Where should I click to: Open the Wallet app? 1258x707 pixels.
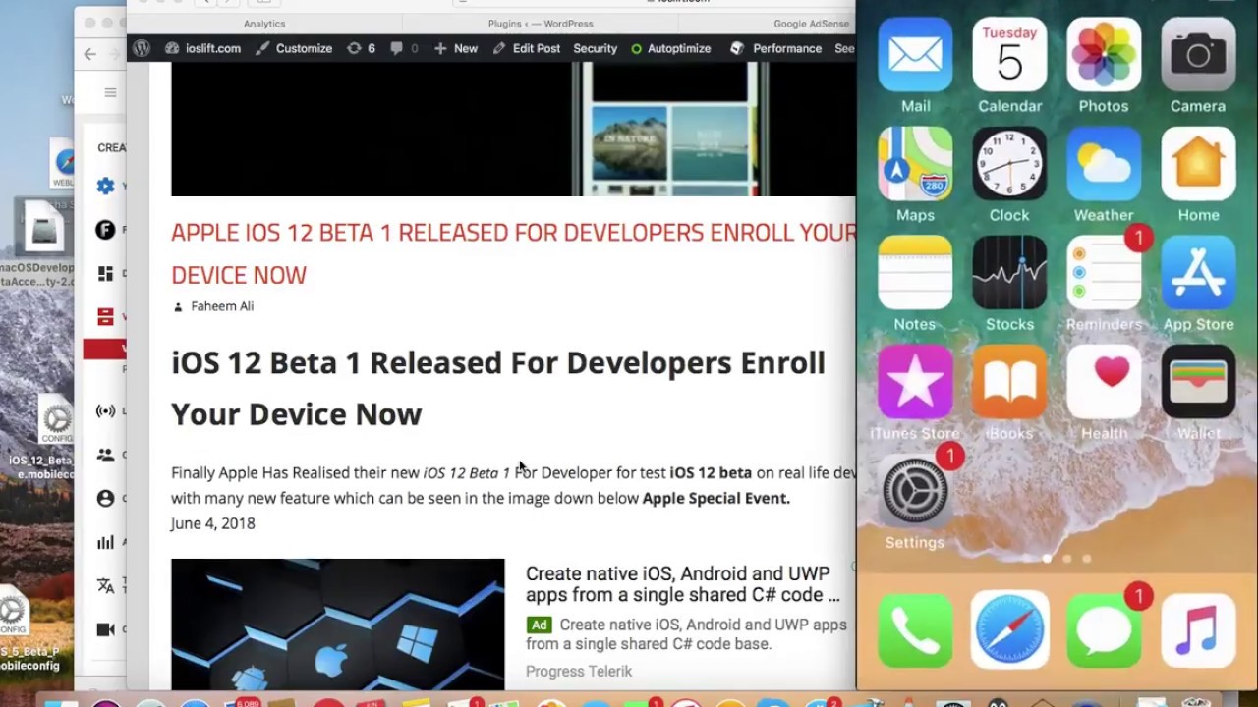[x=1198, y=381]
